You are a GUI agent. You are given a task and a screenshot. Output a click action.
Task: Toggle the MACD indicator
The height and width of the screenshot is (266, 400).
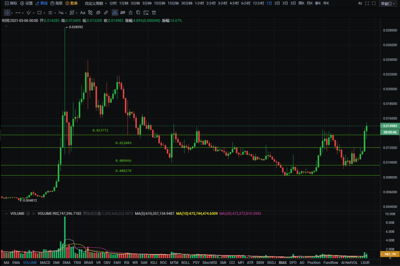tap(45, 263)
